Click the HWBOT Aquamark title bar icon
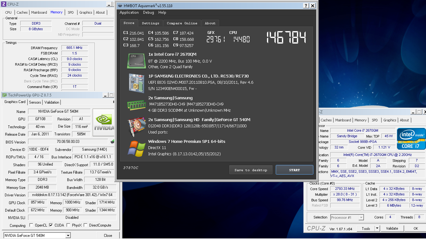 pos(120,6)
